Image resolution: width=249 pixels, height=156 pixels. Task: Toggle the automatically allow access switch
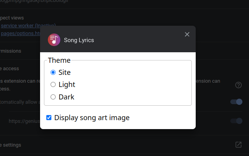point(236,102)
